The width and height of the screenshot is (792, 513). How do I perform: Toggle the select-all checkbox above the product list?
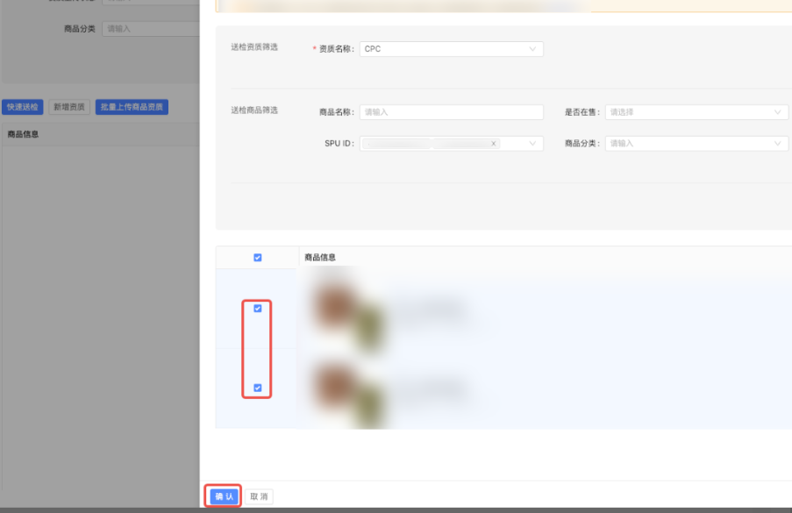point(257,257)
